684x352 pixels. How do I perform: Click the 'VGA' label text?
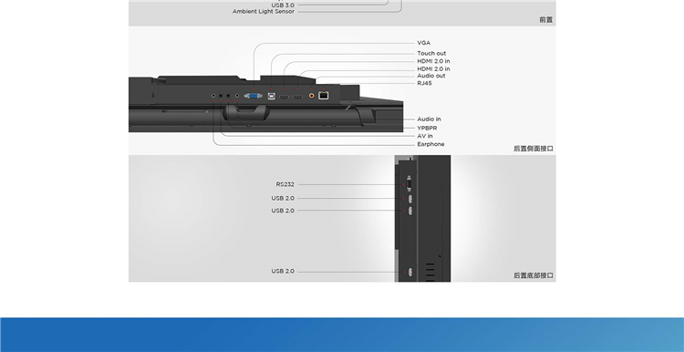point(423,43)
